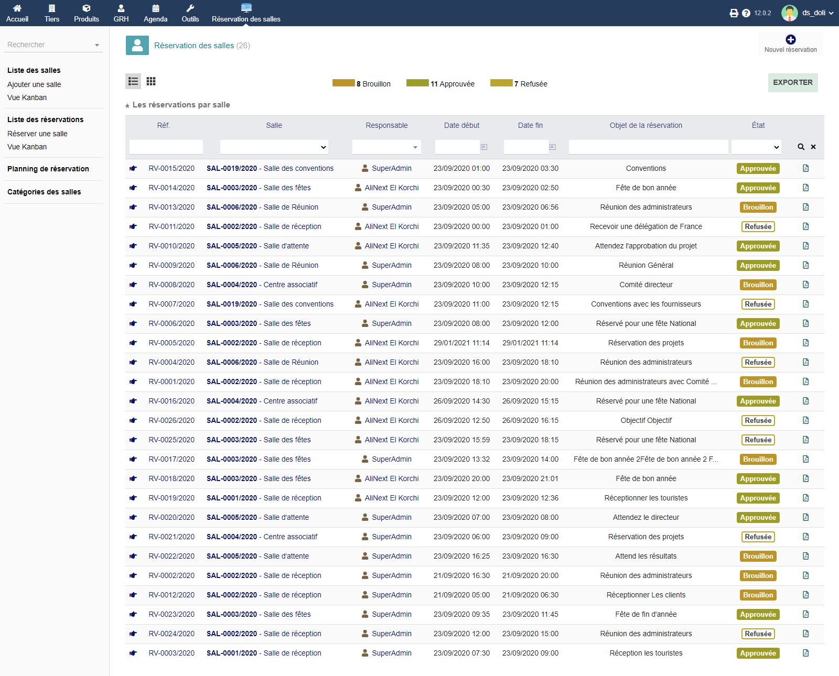This screenshot has width=839, height=676.
Task: Click the EXPORTER button
Action: tap(793, 83)
